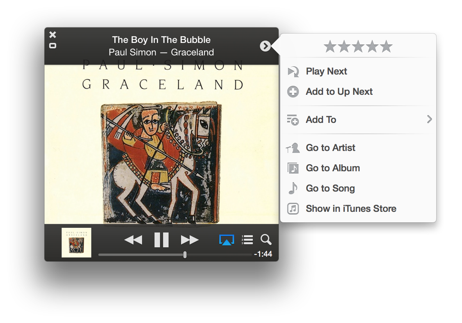Toggle MiniPlayer size with small rectangle button
Image resolution: width=462 pixels, height=323 pixels.
(x=53, y=46)
